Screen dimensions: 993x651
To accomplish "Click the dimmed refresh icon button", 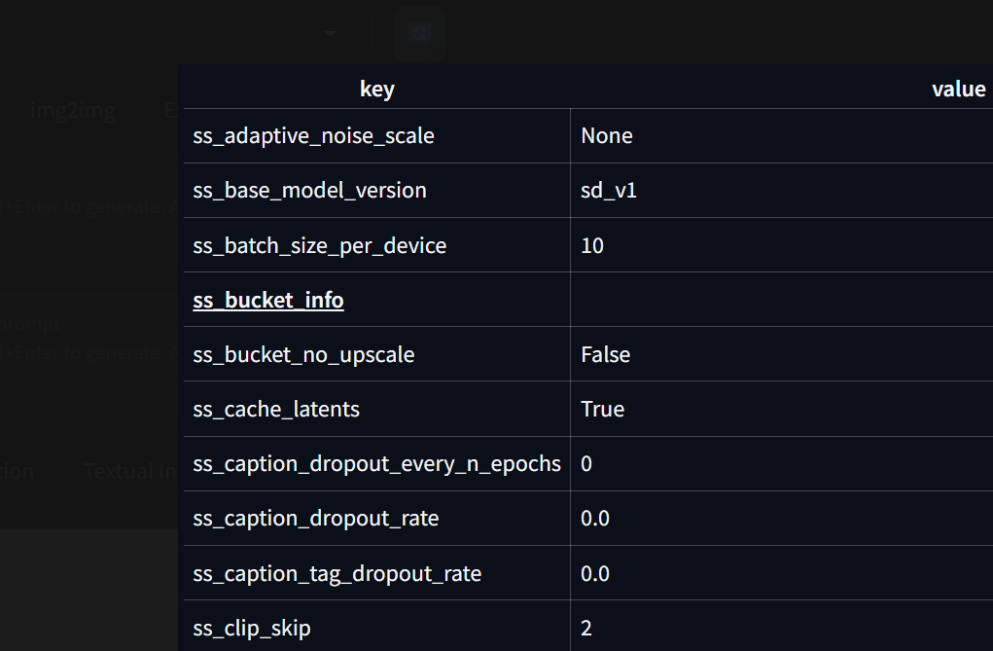I will (419, 33).
